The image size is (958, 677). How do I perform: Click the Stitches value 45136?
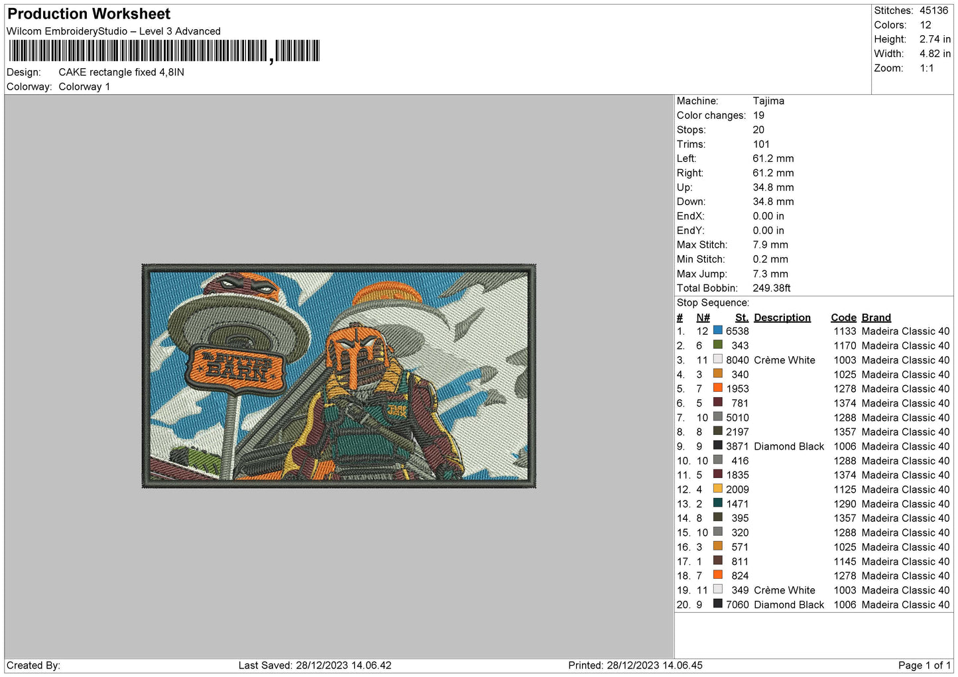933,11
